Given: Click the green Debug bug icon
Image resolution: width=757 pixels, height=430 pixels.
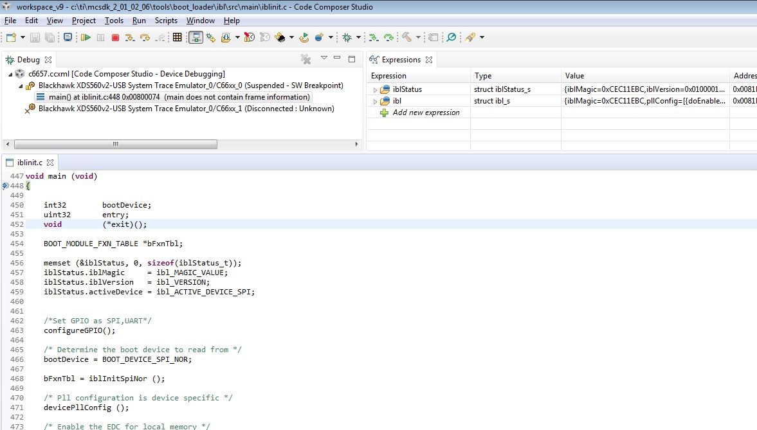Looking at the screenshot, I should coord(347,38).
